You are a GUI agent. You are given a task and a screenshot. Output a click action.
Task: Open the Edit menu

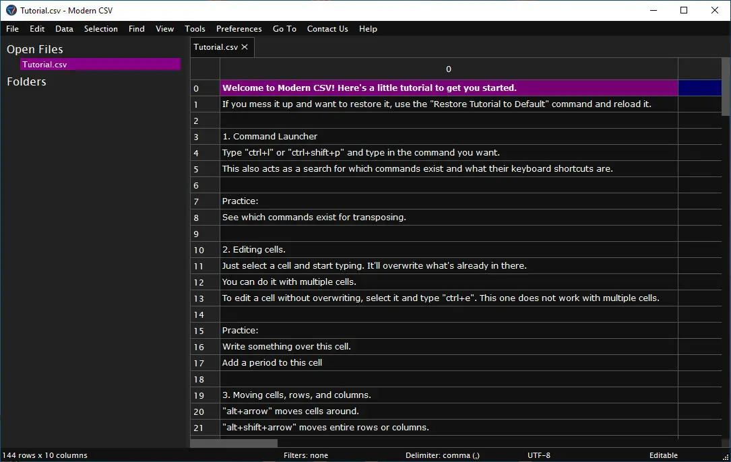37,29
